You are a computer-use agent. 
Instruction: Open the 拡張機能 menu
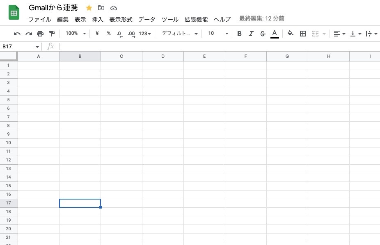(196, 19)
